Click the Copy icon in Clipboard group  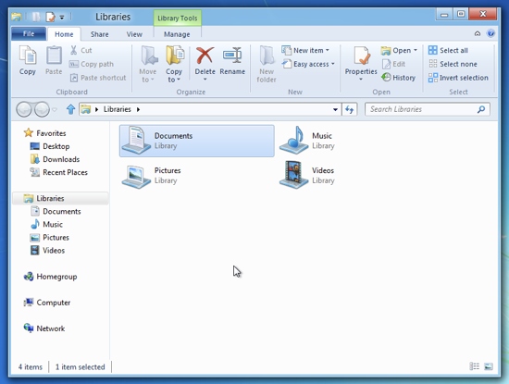pyautogui.click(x=28, y=56)
